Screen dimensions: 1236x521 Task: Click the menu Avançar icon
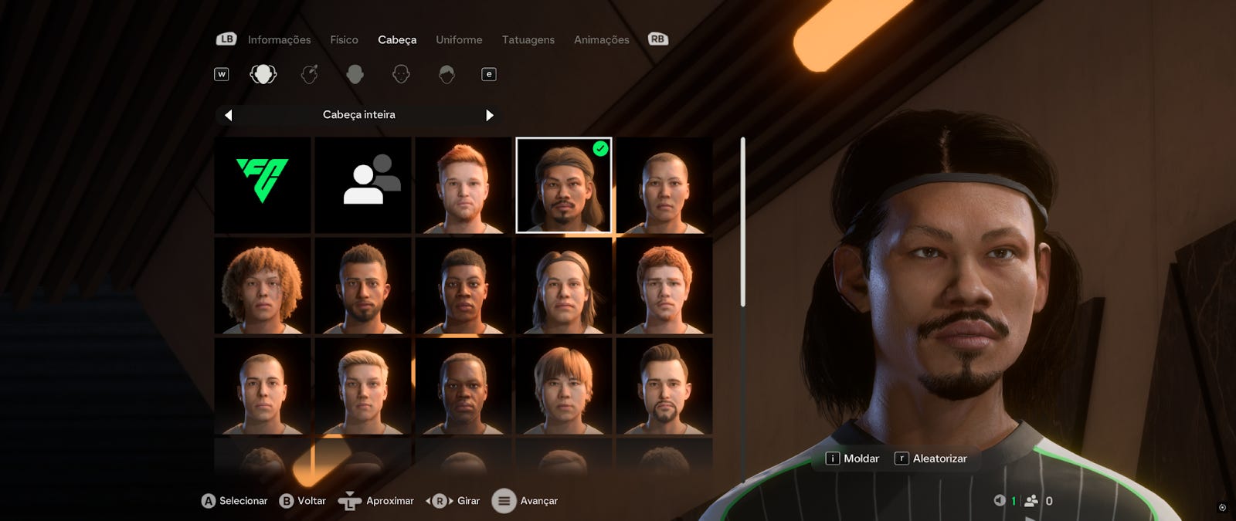click(x=504, y=501)
